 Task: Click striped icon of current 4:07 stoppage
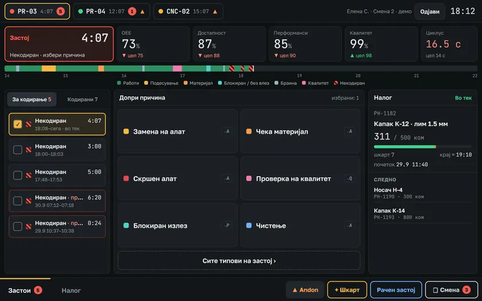pos(29,124)
